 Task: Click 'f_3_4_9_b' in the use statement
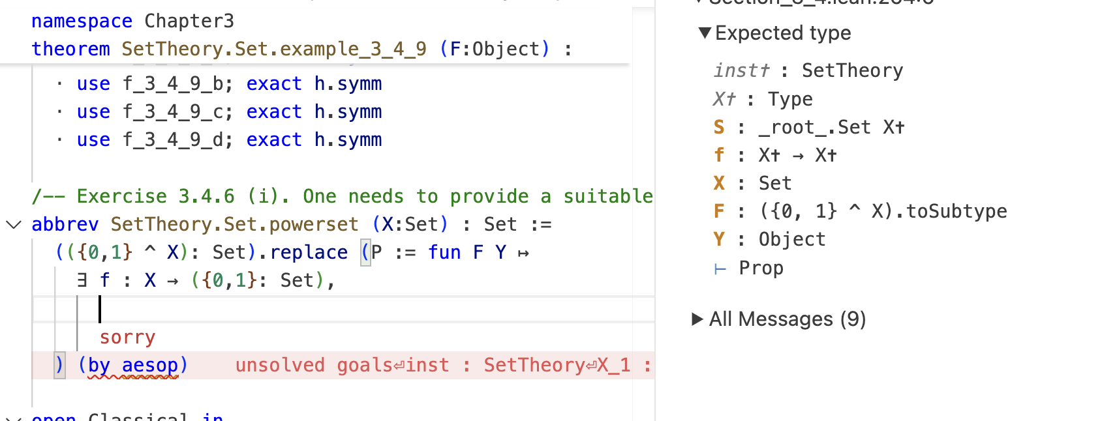tap(173, 83)
